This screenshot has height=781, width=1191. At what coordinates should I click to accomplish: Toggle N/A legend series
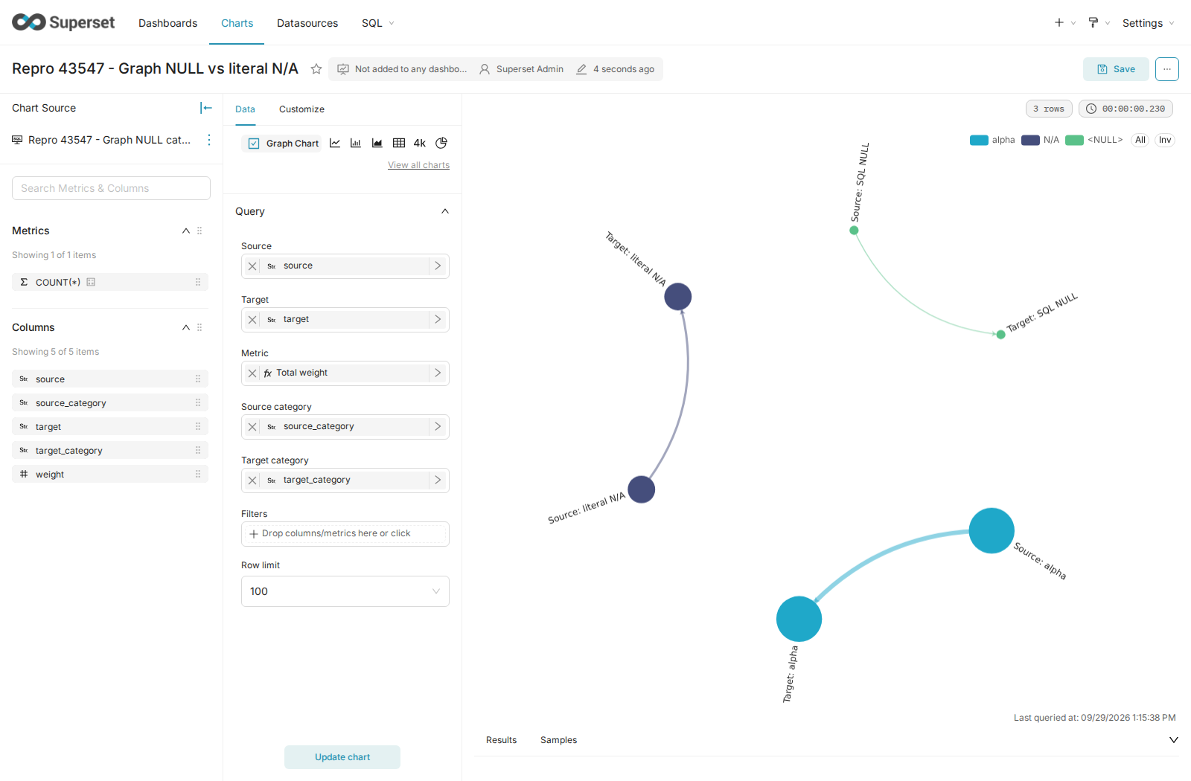pyautogui.click(x=1040, y=140)
